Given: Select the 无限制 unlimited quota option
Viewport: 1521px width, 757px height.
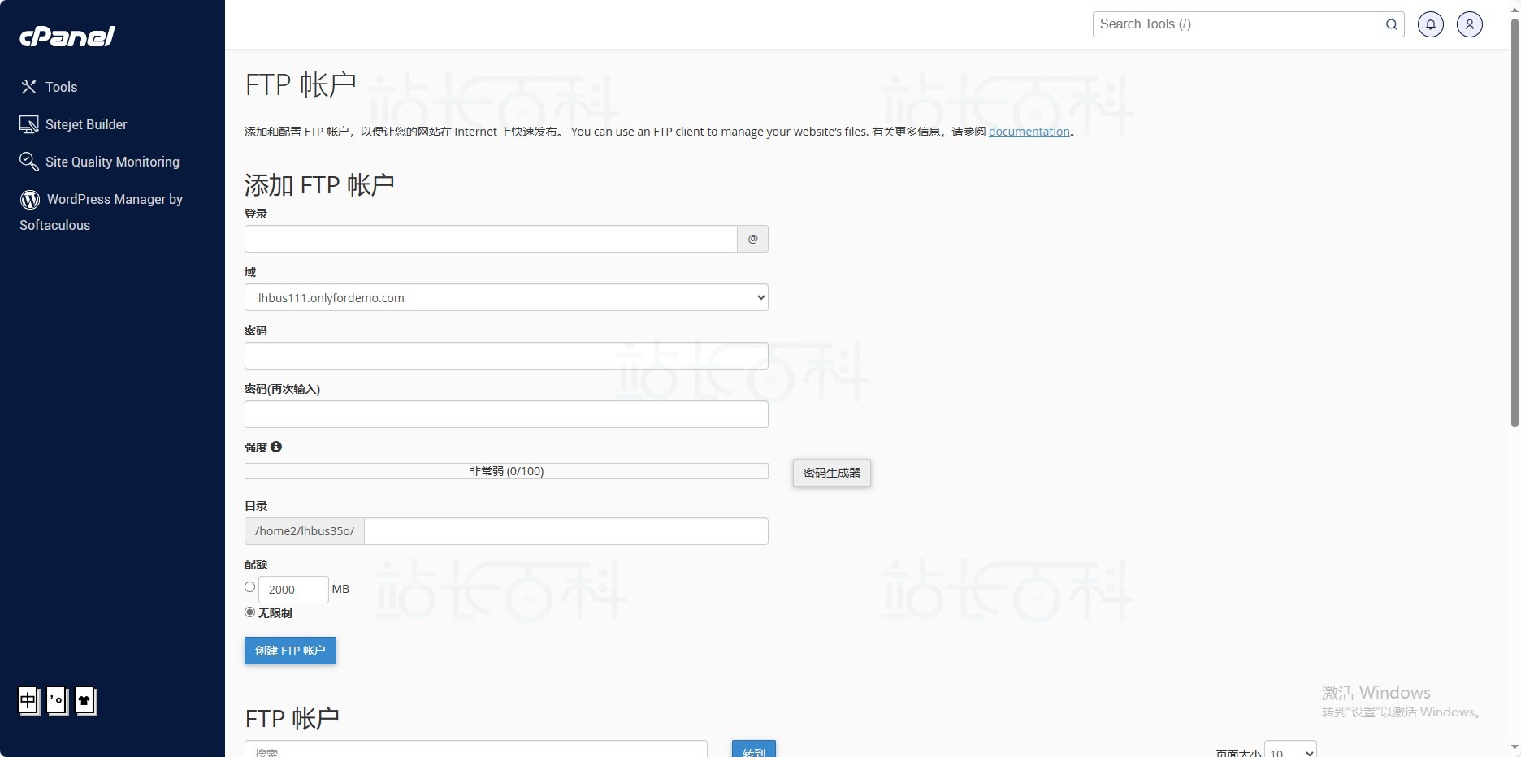Looking at the screenshot, I should tap(250, 612).
